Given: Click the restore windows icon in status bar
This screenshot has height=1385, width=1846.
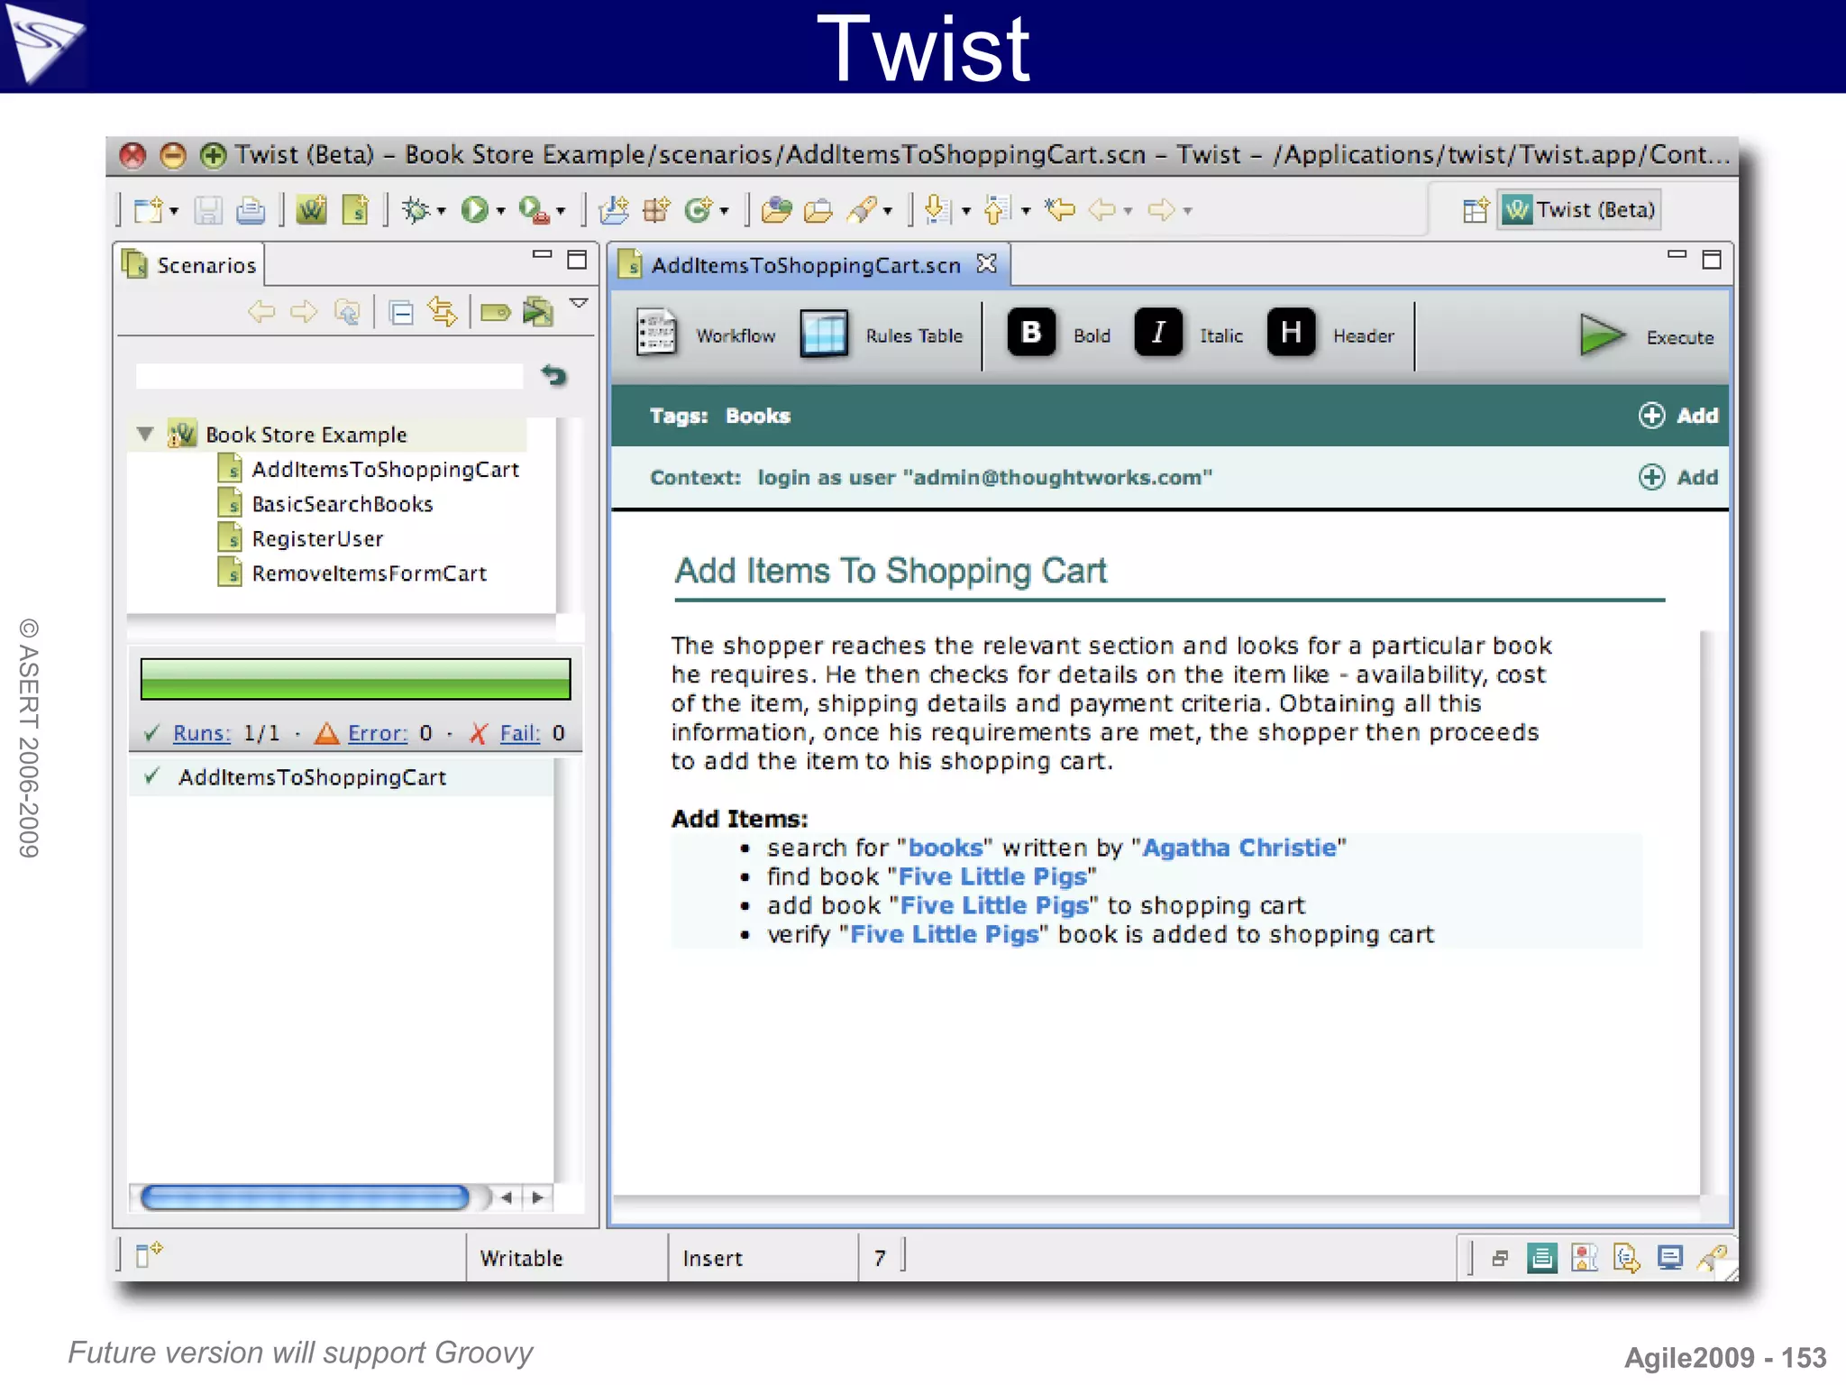Looking at the screenshot, I should point(1500,1258).
